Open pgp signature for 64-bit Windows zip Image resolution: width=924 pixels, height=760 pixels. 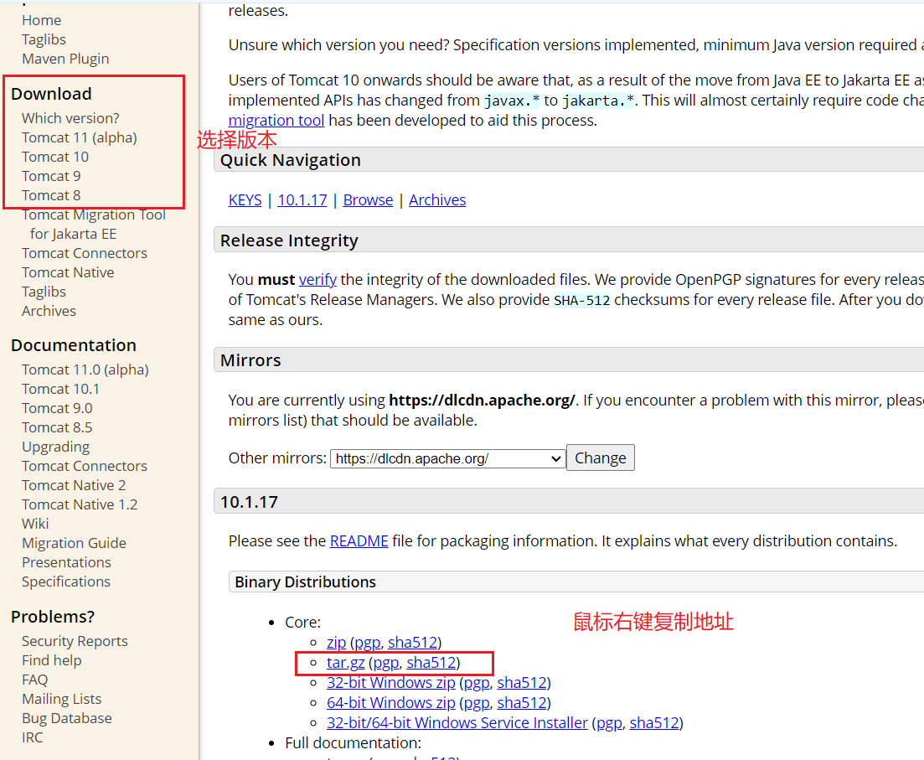click(477, 703)
